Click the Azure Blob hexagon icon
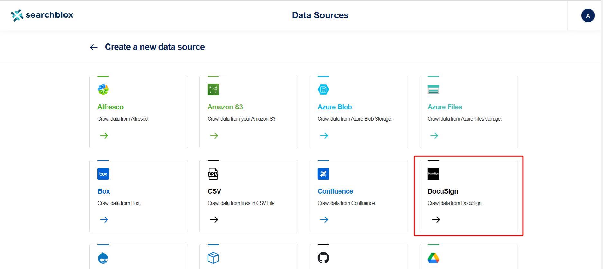 click(x=323, y=89)
